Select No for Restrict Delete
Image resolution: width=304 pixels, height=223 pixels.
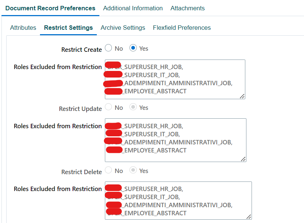click(x=108, y=170)
